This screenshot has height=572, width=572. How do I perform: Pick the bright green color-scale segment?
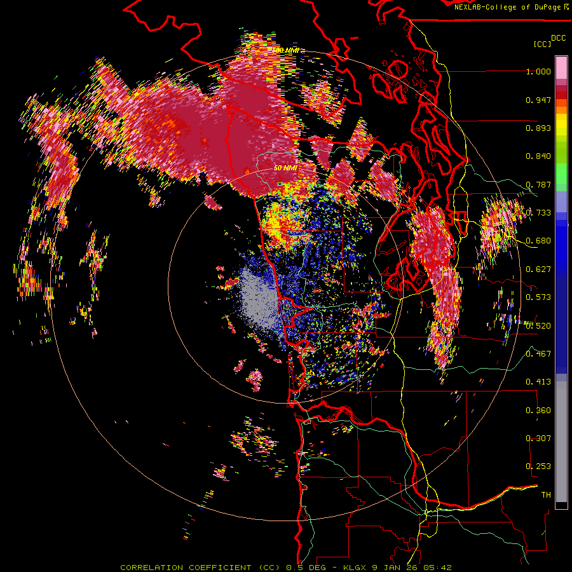[561, 174]
